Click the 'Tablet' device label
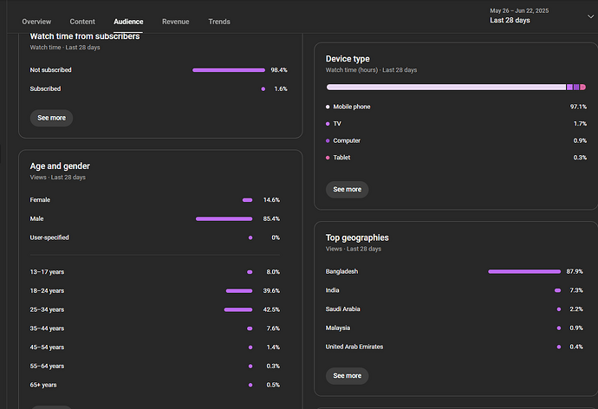Screen dimensions: 598x409 coord(341,158)
